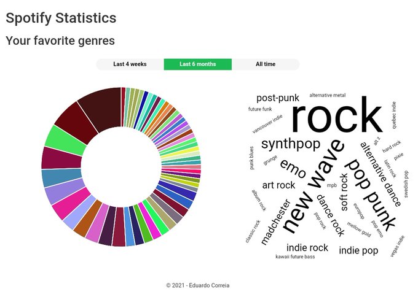
Task: Click the mellow gold genre word
Action: tap(359, 229)
